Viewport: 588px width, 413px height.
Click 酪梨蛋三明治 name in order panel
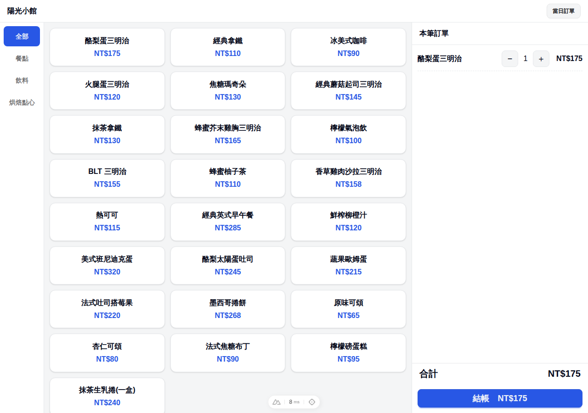click(x=440, y=59)
